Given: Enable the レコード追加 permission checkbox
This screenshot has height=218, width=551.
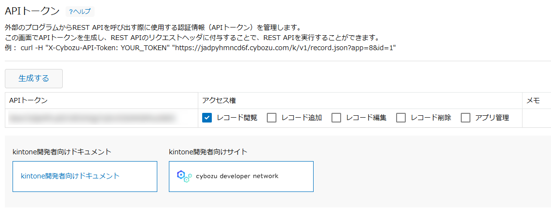Looking at the screenshot, I should point(272,118).
